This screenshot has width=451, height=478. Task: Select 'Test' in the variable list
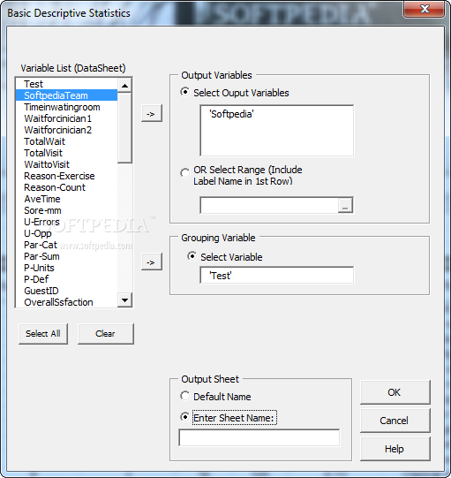[x=66, y=84]
